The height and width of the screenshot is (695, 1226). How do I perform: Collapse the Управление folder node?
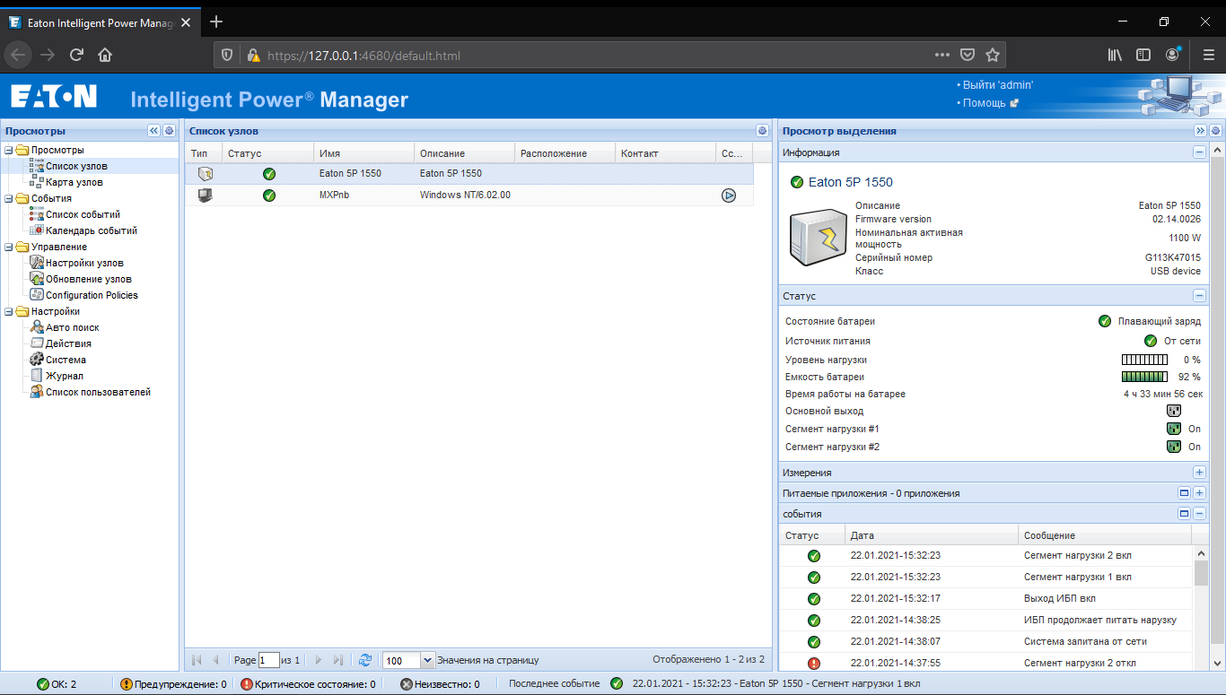[9, 247]
